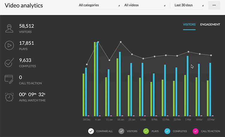Screen dimensions: 225x137
Task: Toggle the pink Call to Action checkbox
Action: pyautogui.click(x=196, y=131)
